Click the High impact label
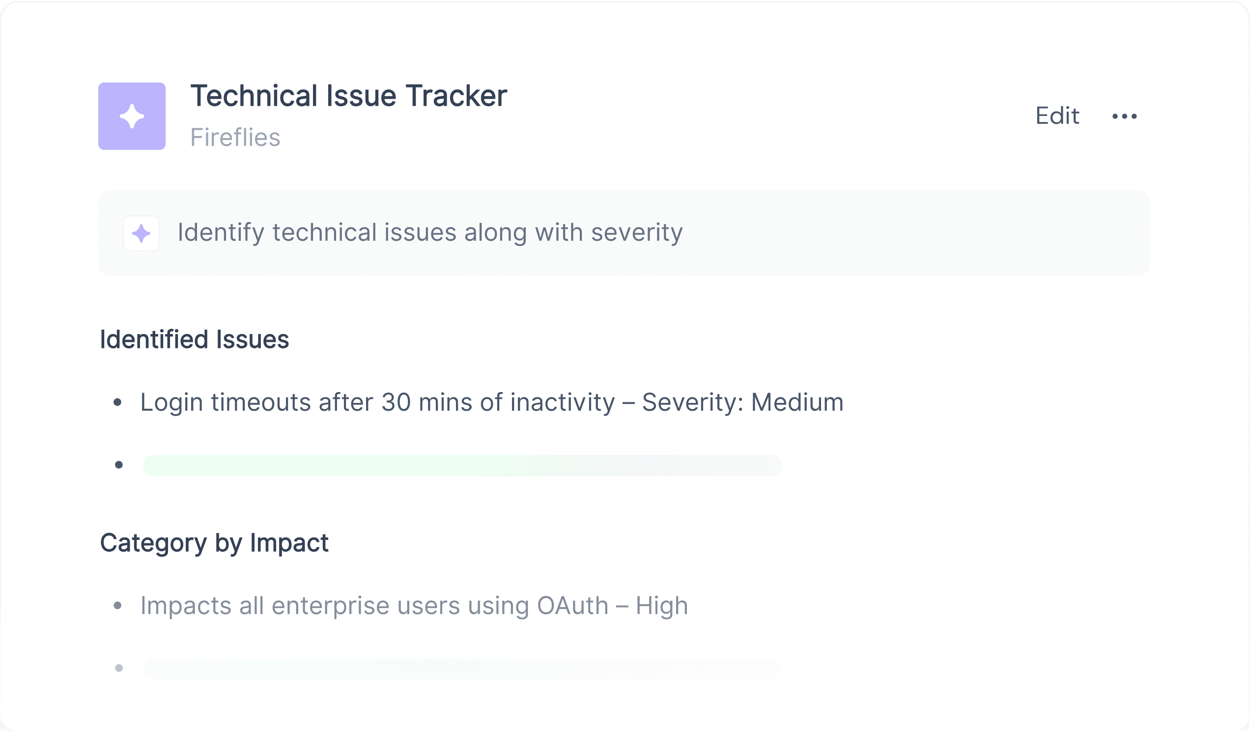1250x731 pixels. pyautogui.click(x=662, y=606)
